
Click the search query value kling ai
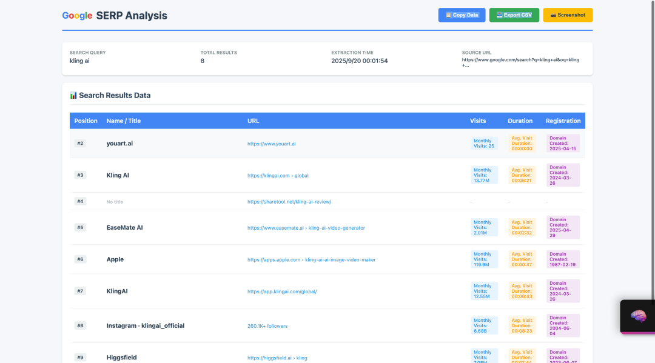tap(79, 61)
